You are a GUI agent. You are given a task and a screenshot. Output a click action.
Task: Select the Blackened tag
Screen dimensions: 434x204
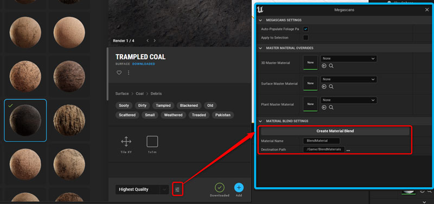coord(189,106)
